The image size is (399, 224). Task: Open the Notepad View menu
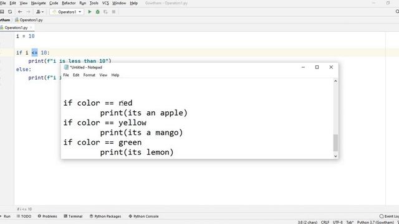click(x=103, y=75)
